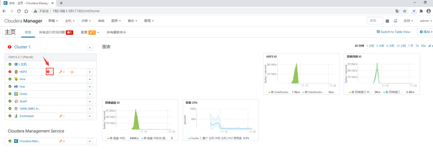Set chart range to 6 小时
The width and height of the screenshot is (433, 156).
coord(390,45)
